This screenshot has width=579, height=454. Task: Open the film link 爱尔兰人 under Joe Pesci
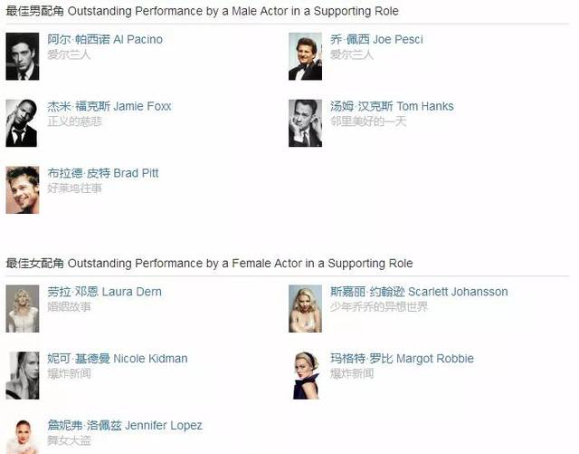tap(351, 55)
